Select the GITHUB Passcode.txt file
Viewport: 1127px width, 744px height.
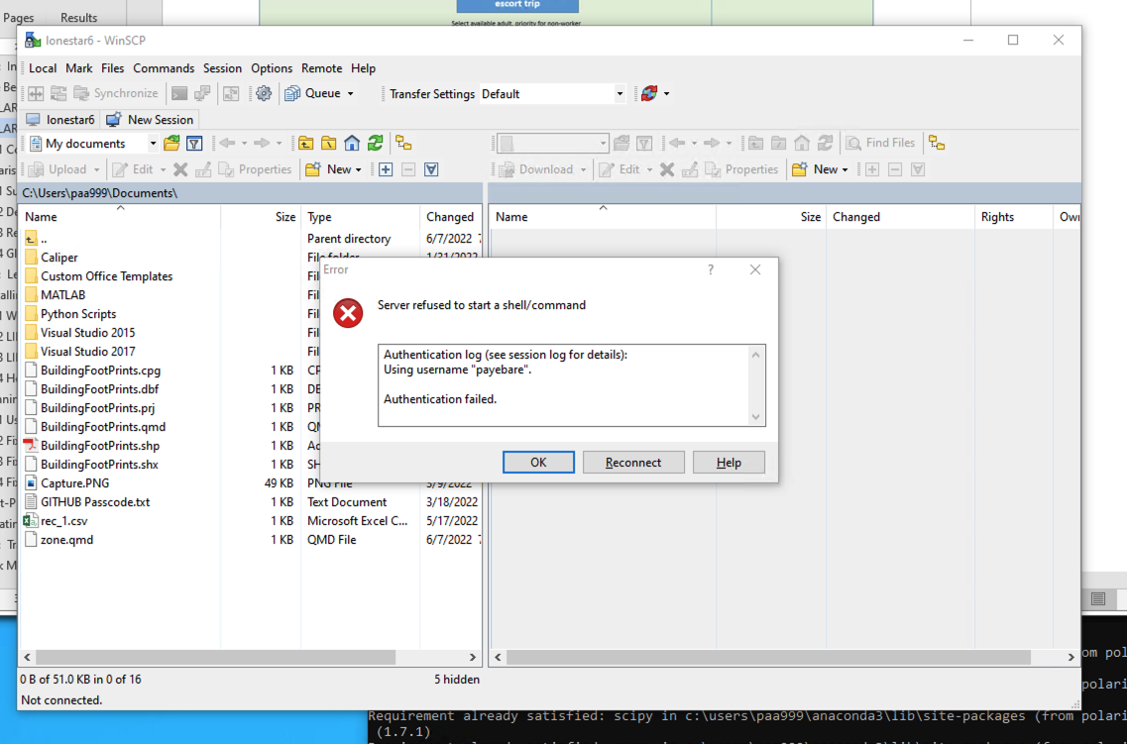point(95,502)
